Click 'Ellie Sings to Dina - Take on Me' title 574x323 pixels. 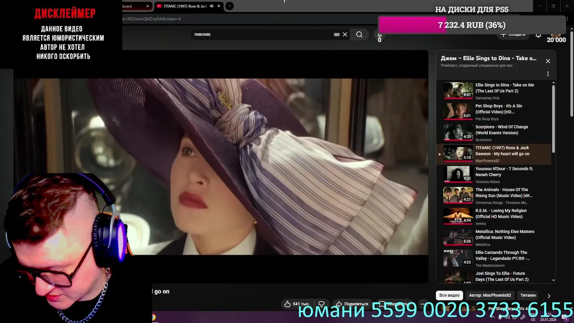click(504, 88)
